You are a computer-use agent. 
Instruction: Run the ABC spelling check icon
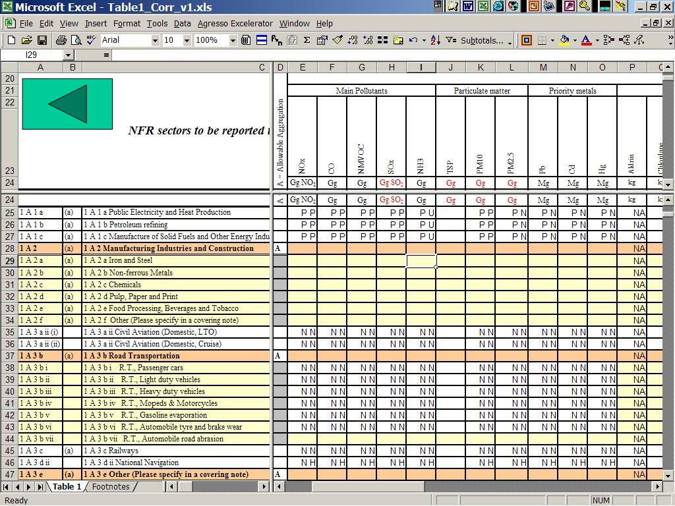pos(91,40)
